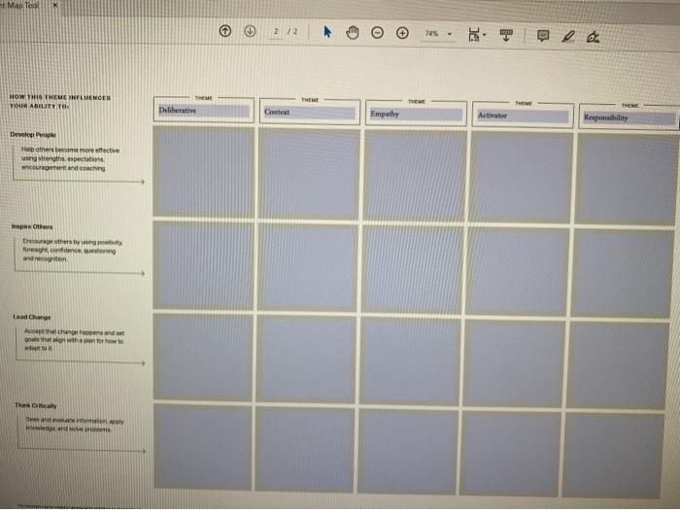This screenshot has height=510, width=680.
Task: Zoom out with the minus icon
Action: (377, 32)
